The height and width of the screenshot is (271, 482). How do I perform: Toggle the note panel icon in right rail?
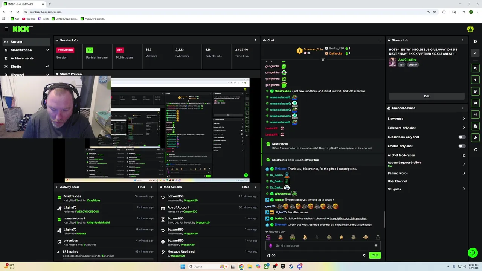coord(475,91)
